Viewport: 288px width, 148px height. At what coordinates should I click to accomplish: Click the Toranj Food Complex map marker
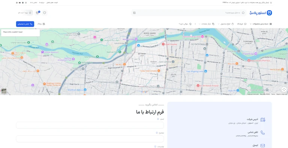pos(159,71)
